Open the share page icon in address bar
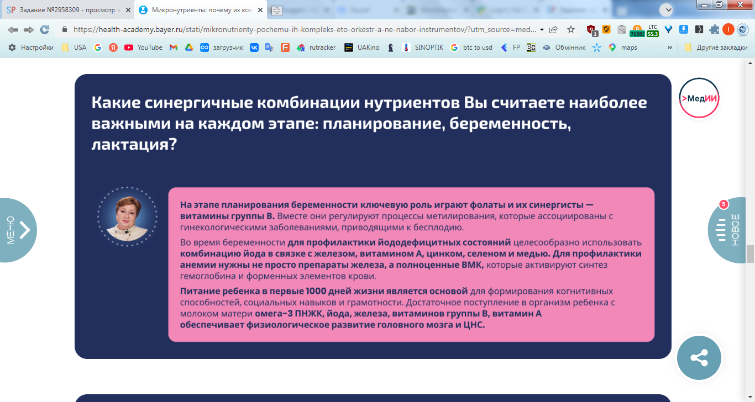Screen dimensions: 755x402 coord(553,30)
